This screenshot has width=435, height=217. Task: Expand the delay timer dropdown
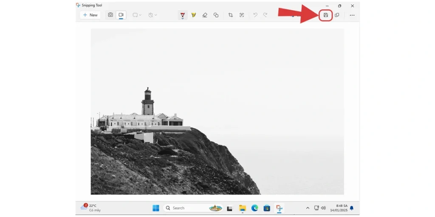pyautogui.click(x=153, y=15)
